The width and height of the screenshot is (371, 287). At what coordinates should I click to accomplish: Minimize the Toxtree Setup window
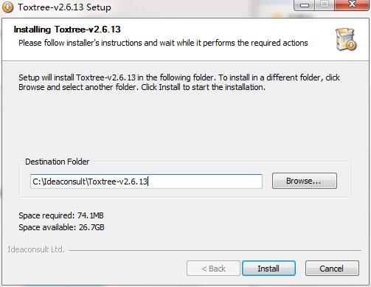[305, 4]
